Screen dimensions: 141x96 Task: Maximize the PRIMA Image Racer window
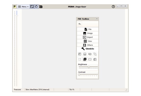pyautogui.click(x=121, y=6)
